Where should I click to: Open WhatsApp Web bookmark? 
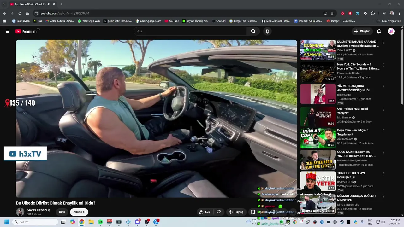coord(89,21)
